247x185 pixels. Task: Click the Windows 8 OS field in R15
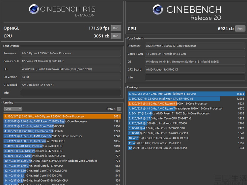(x=71, y=69)
